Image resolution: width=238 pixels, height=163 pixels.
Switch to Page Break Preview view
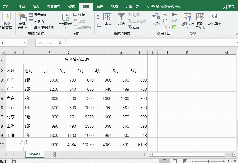point(185,161)
